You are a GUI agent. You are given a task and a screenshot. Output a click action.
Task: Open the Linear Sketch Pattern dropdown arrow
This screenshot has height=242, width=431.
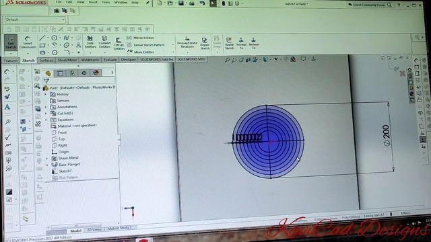click(x=173, y=45)
